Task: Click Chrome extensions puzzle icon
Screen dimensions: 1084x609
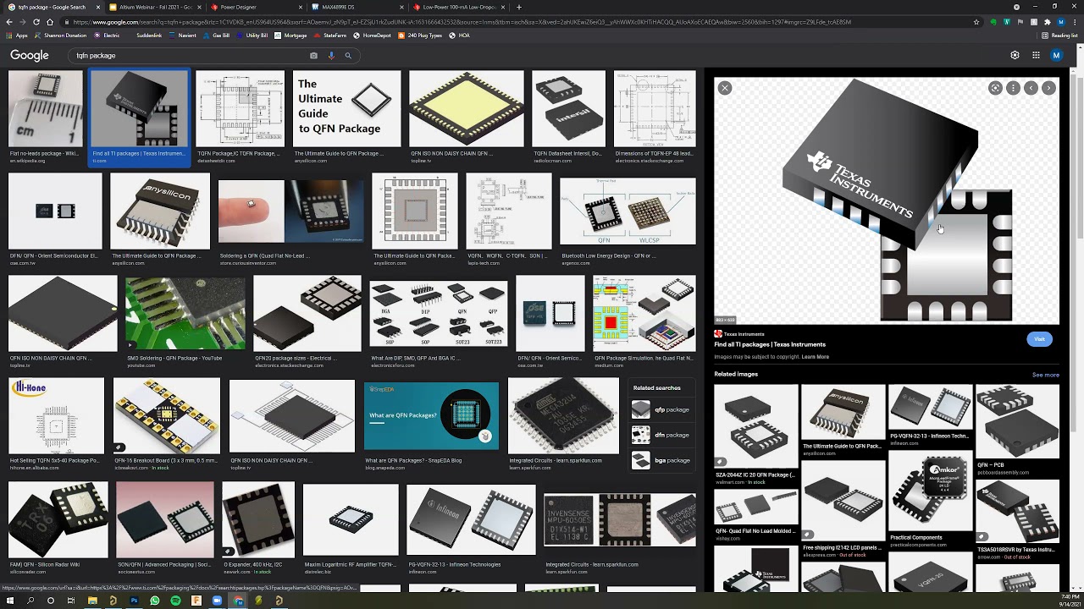Action: 1048,22
